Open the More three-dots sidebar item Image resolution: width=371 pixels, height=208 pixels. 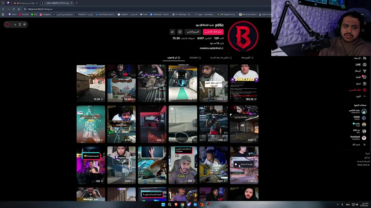361,96
